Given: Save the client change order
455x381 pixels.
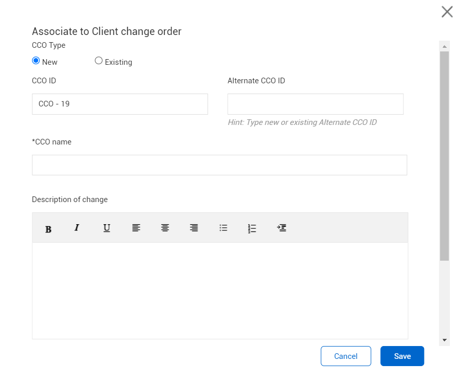Looking at the screenshot, I should 402,356.
